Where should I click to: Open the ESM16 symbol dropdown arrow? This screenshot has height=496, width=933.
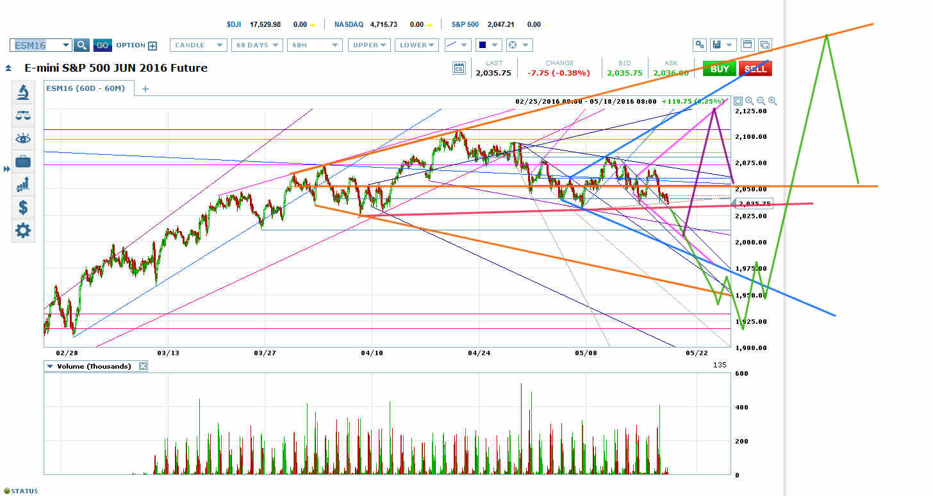coord(65,45)
